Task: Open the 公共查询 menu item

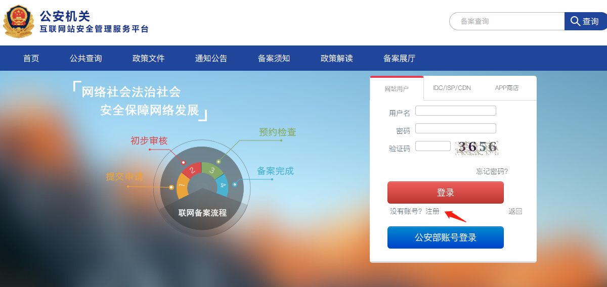Action: (x=86, y=58)
